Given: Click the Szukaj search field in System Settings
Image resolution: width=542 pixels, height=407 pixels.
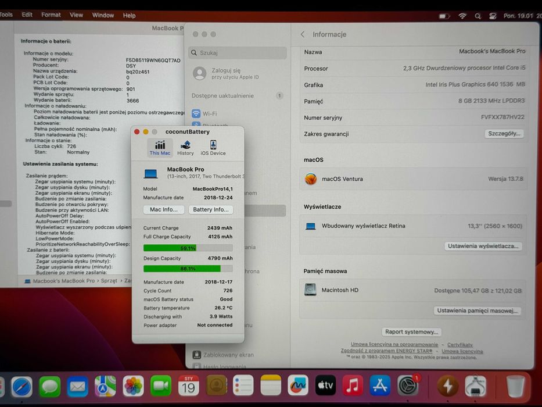Looking at the screenshot, I should (238, 52).
